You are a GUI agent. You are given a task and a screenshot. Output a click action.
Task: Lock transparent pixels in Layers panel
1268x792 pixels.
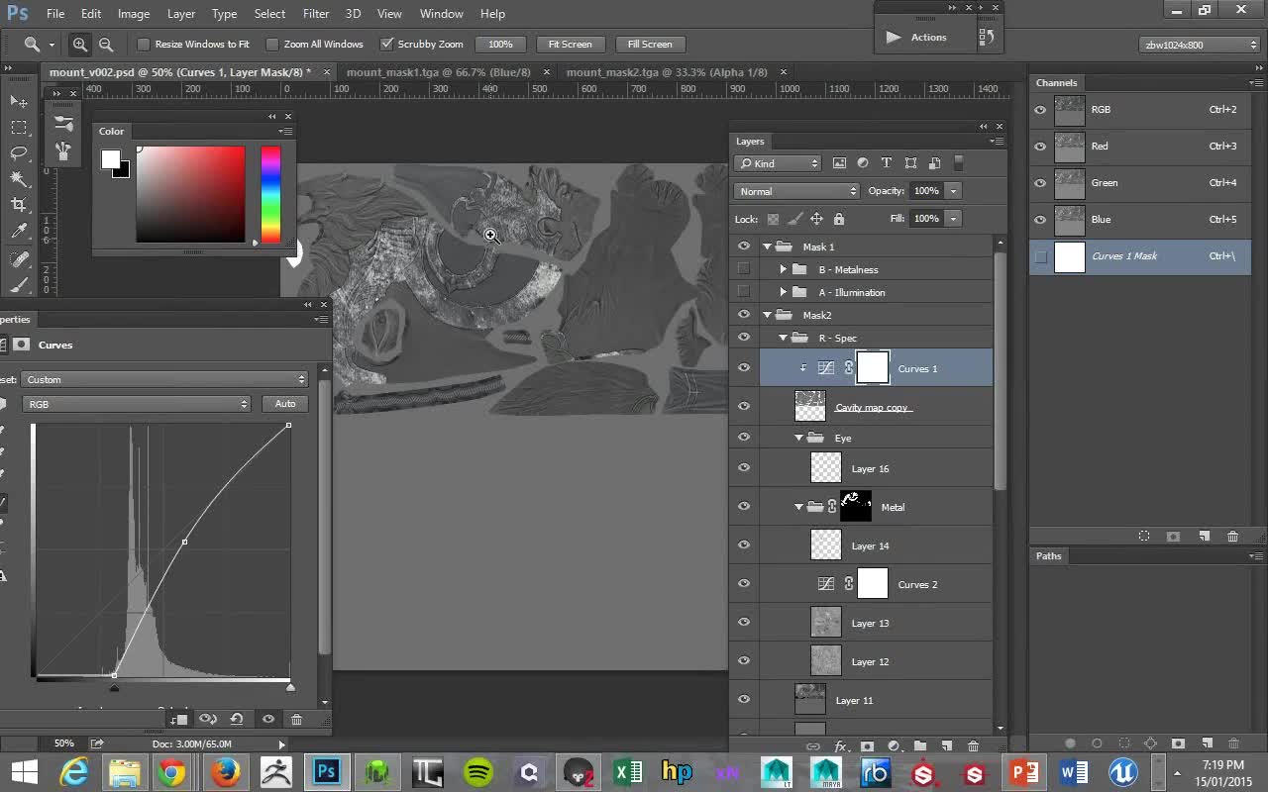click(773, 219)
